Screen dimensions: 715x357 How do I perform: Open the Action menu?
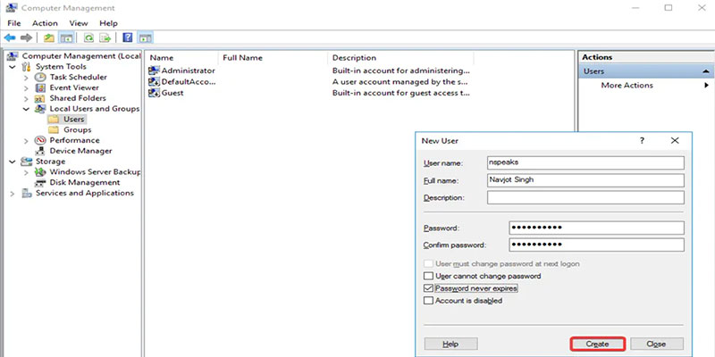point(45,22)
